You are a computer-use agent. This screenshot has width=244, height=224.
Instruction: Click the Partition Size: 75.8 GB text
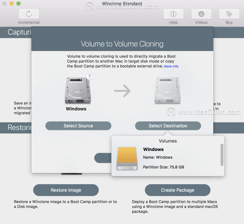coord(163,167)
